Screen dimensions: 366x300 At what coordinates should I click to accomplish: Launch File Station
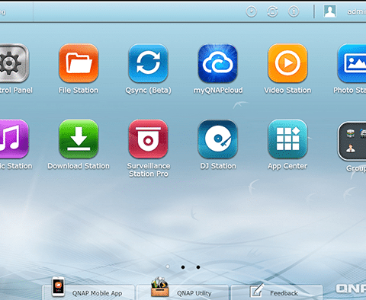click(79, 63)
